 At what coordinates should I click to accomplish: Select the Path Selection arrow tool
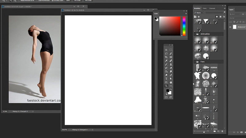point(171,79)
